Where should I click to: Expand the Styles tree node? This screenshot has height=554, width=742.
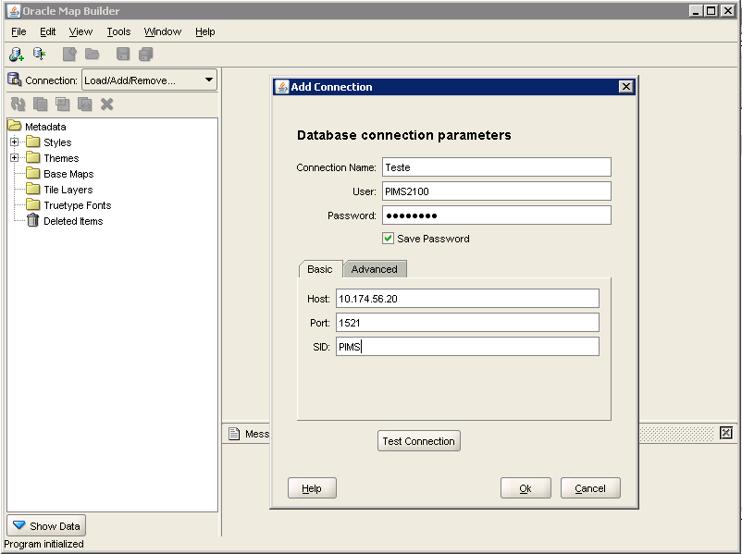pos(14,142)
